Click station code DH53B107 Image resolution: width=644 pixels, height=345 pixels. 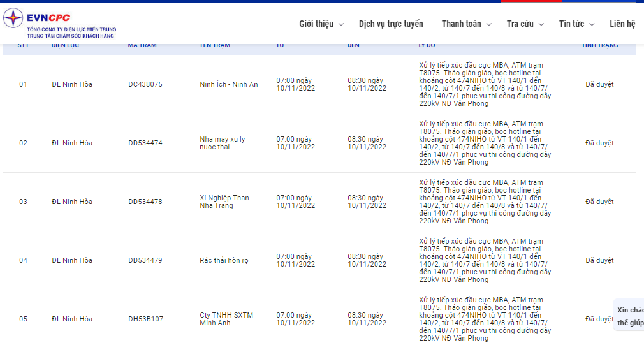tap(145, 319)
